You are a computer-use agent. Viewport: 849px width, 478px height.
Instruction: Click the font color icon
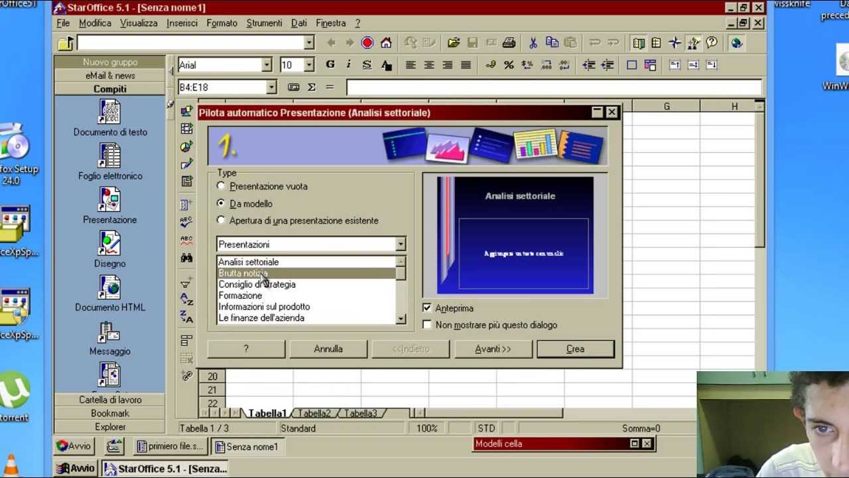pyautogui.click(x=386, y=65)
